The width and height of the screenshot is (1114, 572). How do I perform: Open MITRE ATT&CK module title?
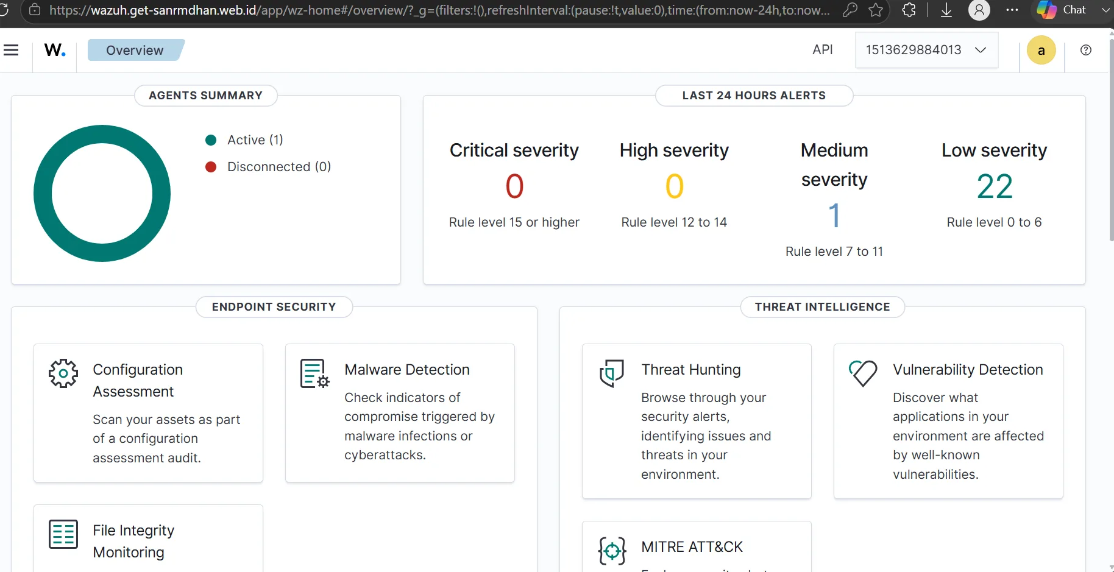[x=692, y=547]
